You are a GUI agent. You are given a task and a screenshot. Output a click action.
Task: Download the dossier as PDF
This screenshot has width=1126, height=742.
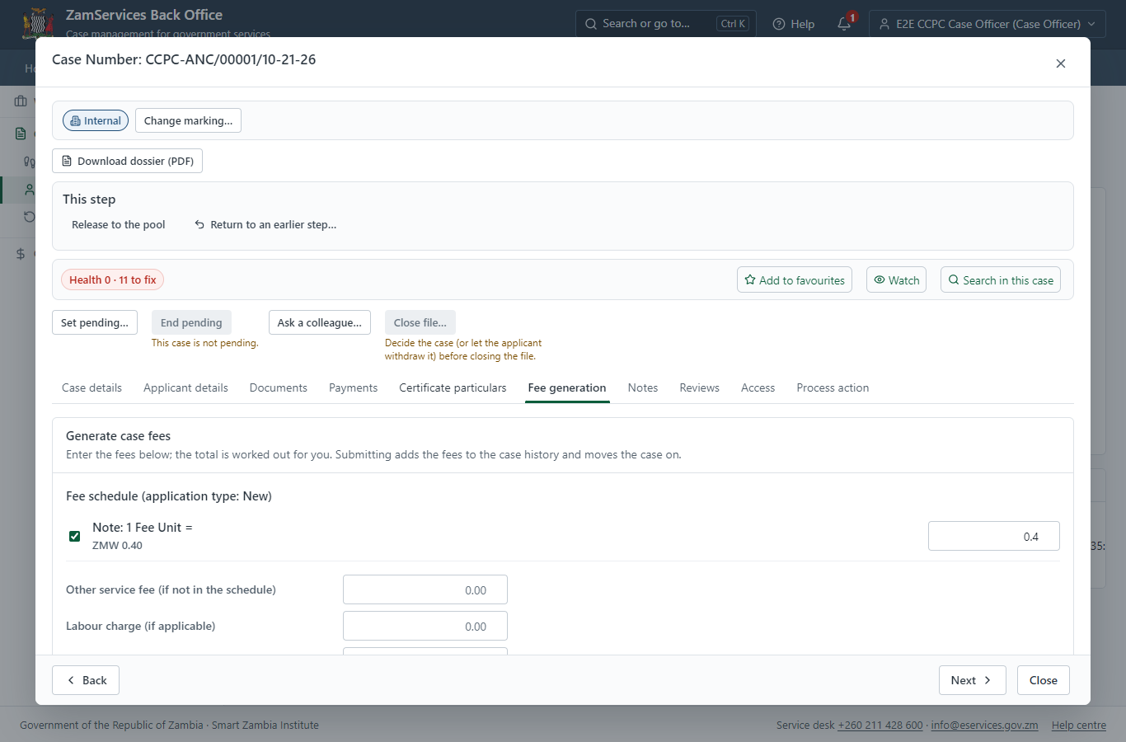pyautogui.click(x=127, y=161)
